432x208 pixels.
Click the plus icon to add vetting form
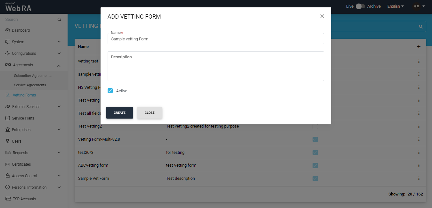419,47
